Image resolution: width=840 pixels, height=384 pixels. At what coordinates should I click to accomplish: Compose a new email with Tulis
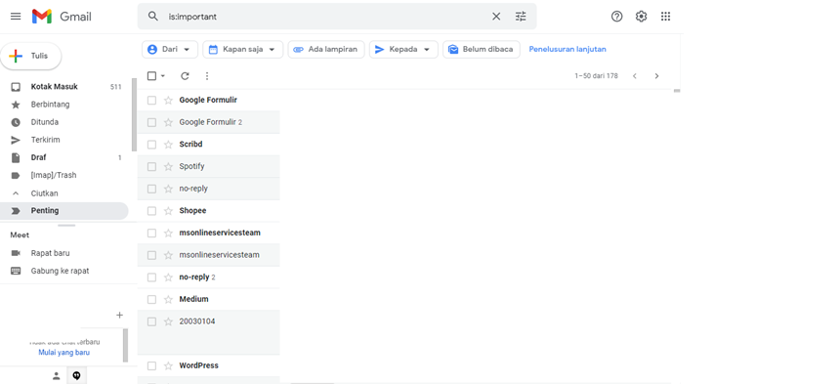[31, 57]
